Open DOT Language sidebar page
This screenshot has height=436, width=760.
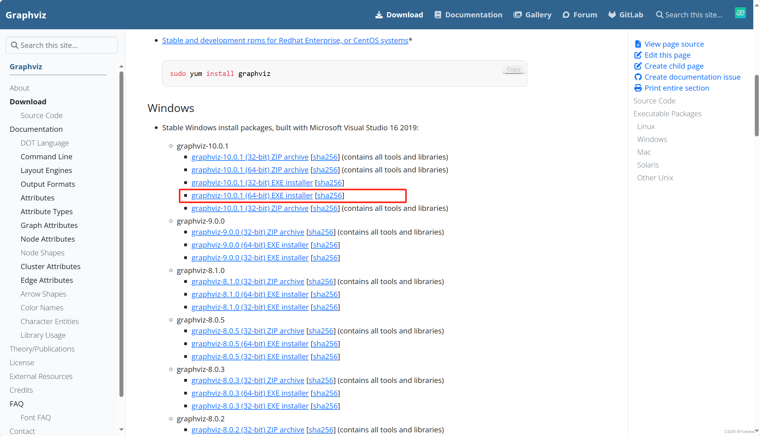click(x=45, y=143)
